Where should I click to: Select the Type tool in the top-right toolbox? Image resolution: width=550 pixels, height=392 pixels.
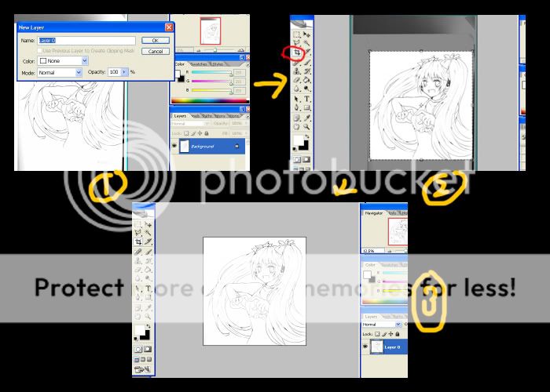(307, 99)
